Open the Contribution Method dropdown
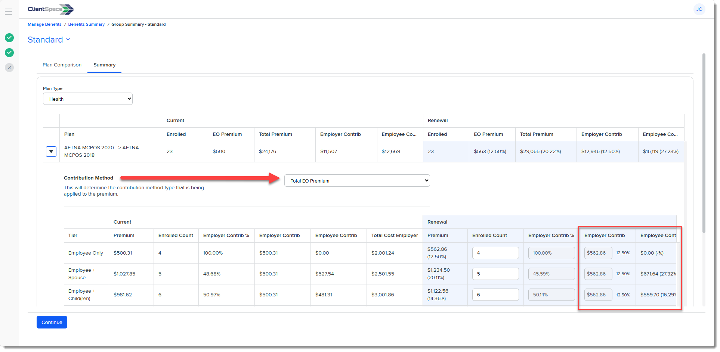Image resolution: width=720 pixels, height=352 pixels. pos(357,181)
